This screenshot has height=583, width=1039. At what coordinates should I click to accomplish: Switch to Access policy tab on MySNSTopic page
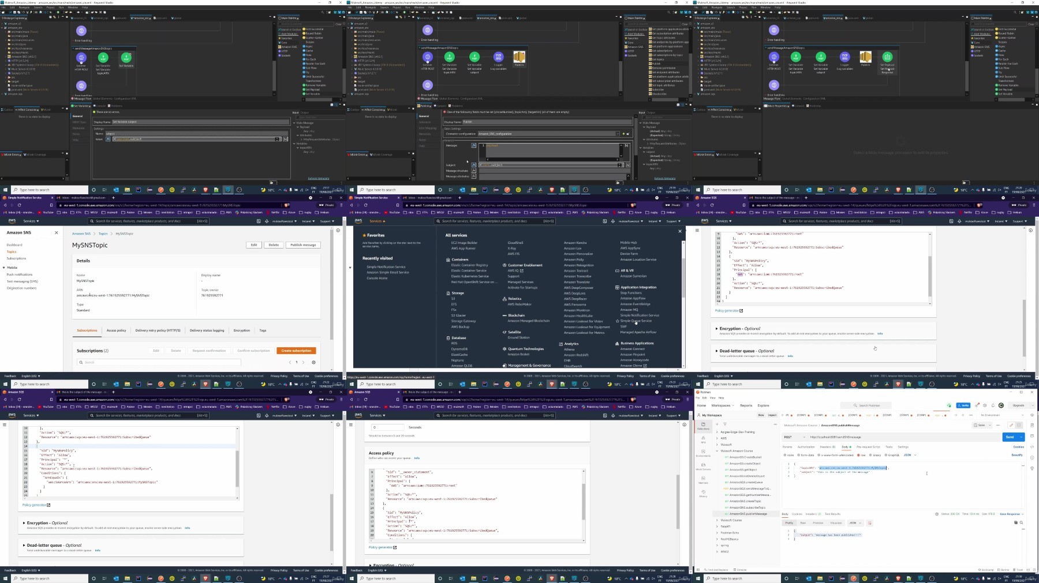(116, 330)
